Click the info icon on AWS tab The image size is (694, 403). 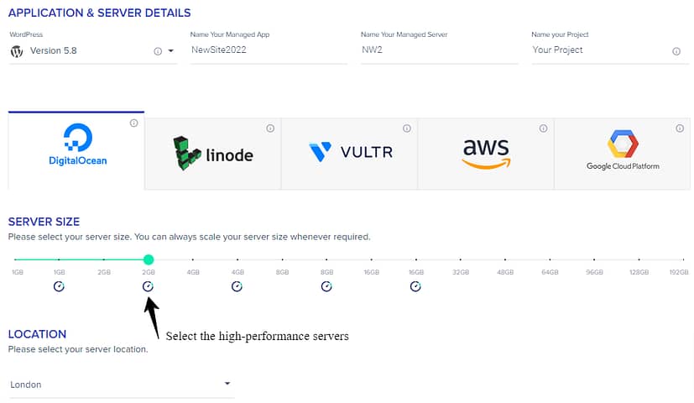coord(543,128)
